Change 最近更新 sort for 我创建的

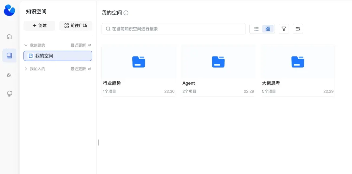point(81,45)
